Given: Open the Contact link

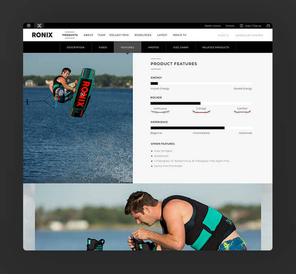Looking at the screenshot, I should [x=230, y=26].
